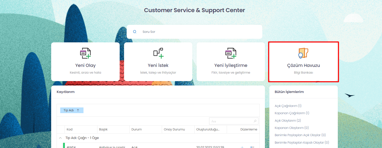This screenshot has width=382, height=148.
Task: Click the Yeni Olay card icon
Action: tap(85, 53)
